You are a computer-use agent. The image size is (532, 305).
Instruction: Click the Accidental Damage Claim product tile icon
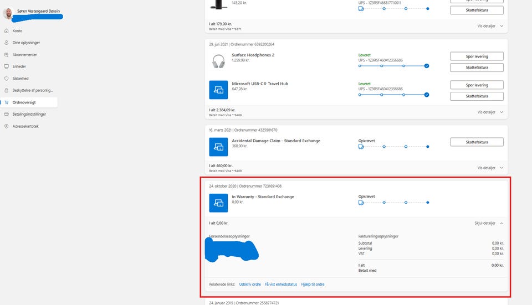point(218,147)
